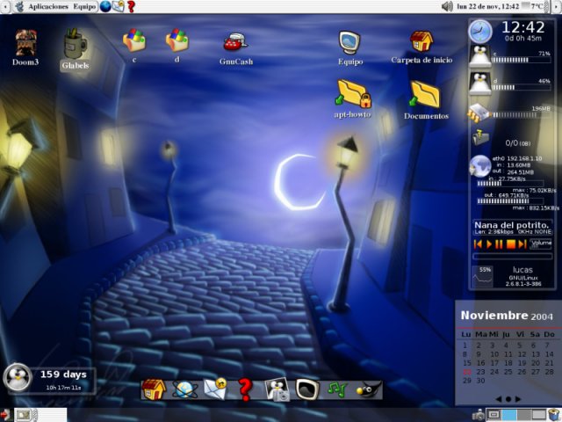This screenshot has width=562, height=422.
Task: Open the Aplicaciones menu
Action: click(x=47, y=6)
